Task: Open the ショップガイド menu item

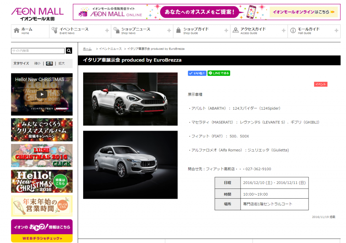Action: click(202, 31)
